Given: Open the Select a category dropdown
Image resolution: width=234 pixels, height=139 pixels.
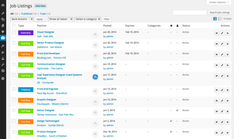Looking at the screenshot, I should (88, 19).
